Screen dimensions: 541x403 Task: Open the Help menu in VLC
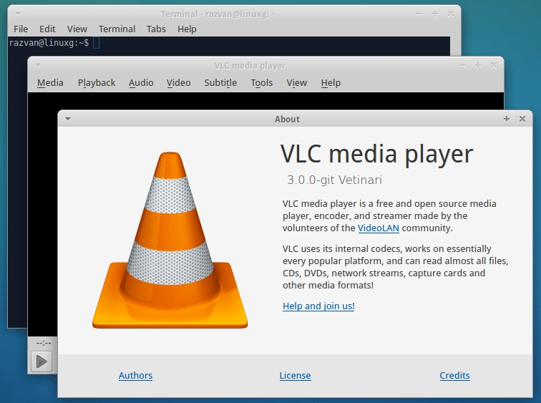click(x=331, y=83)
